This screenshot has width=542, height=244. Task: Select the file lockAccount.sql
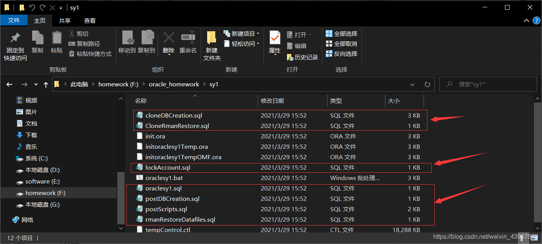167,168
